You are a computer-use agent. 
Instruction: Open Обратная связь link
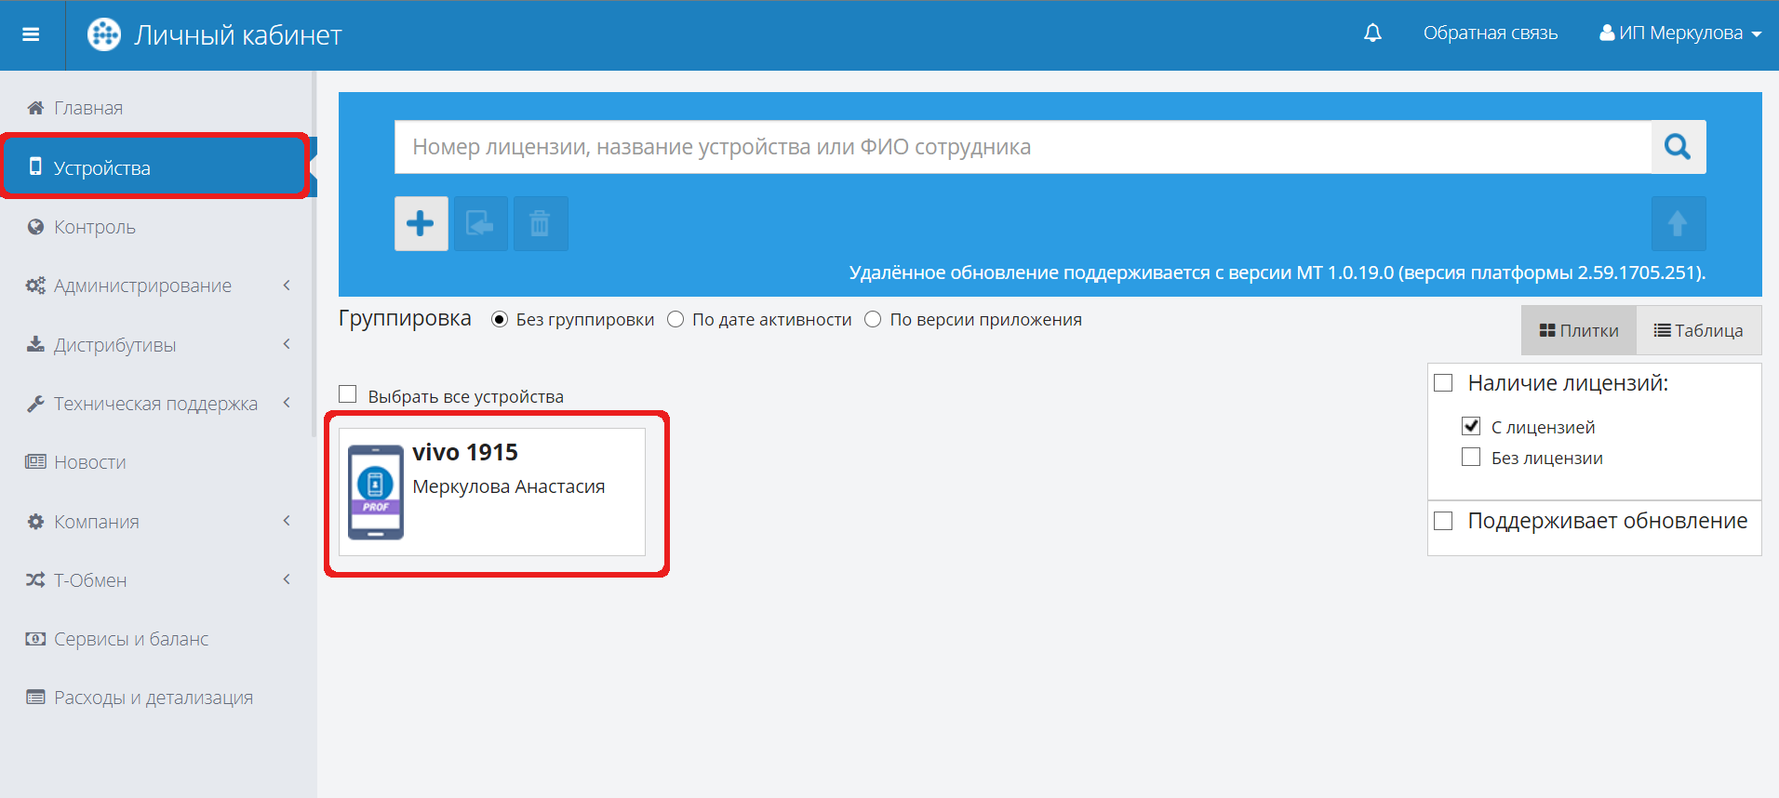point(1490,33)
